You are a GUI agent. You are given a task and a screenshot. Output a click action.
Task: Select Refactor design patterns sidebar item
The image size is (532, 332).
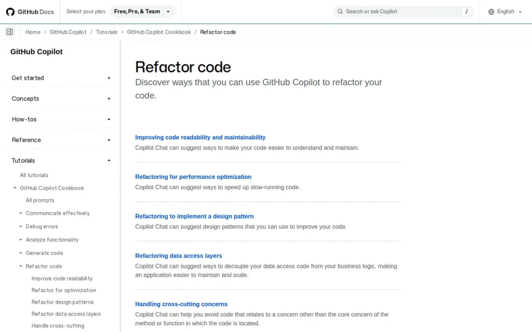click(x=63, y=302)
